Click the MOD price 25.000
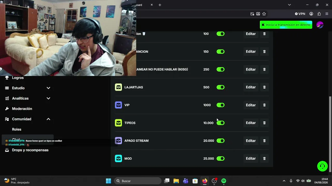 209,159
